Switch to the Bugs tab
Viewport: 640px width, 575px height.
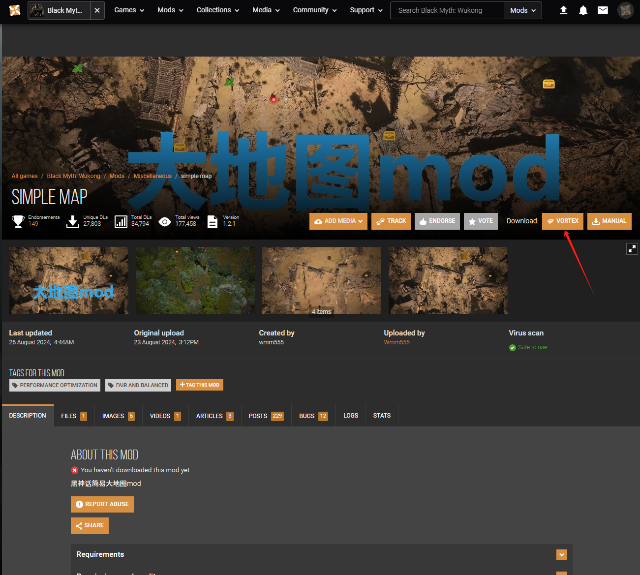point(313,416)
